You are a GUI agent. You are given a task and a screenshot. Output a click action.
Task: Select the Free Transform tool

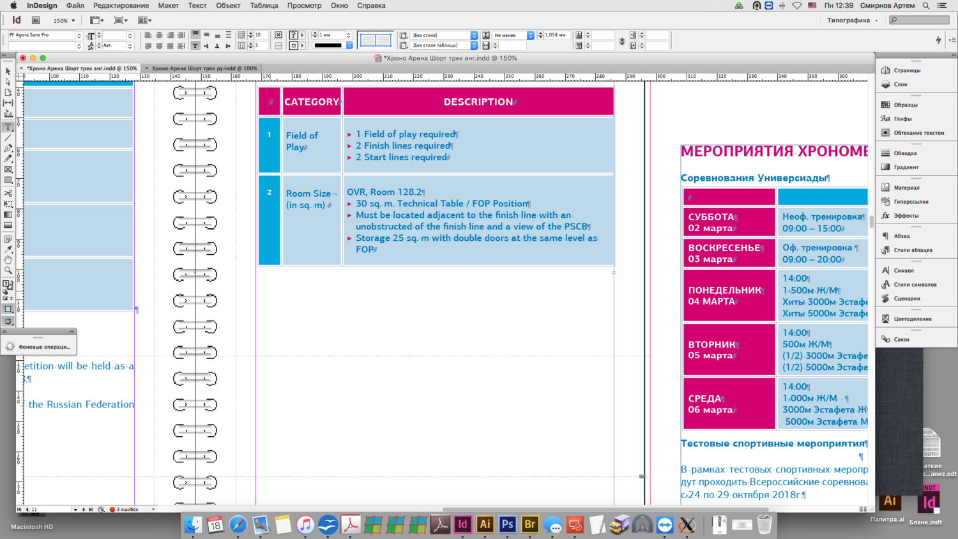coord(8,204)
